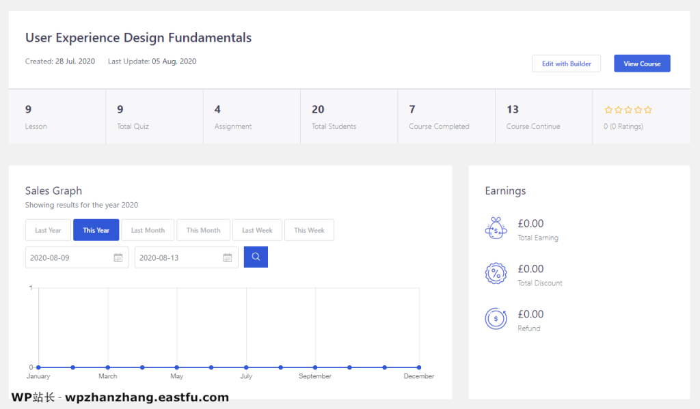Click the December data point on graph
The height and width of the screenshot is (409, 700).
419,367
